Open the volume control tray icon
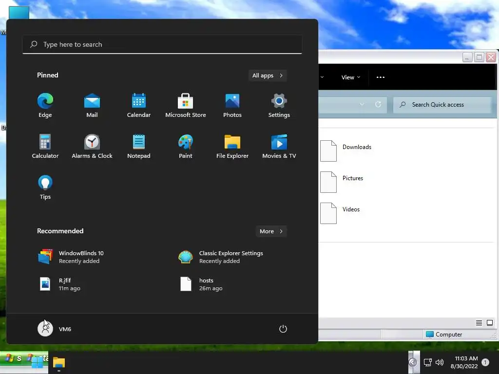This screenshot has height=374, width=499. (440, 362)
